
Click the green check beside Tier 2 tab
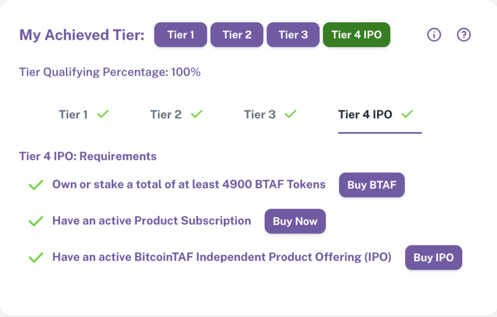click(x=197, y=114)
